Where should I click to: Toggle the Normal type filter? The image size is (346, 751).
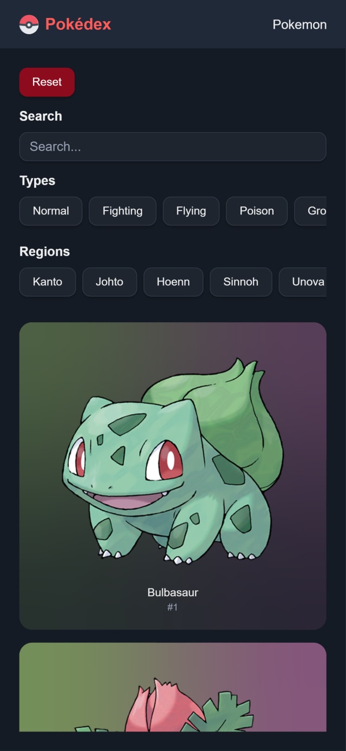coord(51,211)
